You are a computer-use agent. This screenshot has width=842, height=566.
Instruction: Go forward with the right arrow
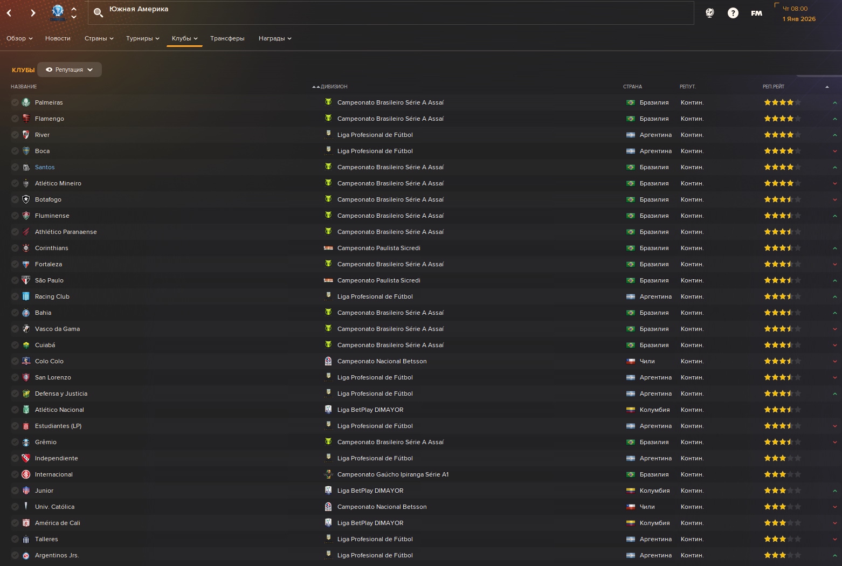(33, 13)
